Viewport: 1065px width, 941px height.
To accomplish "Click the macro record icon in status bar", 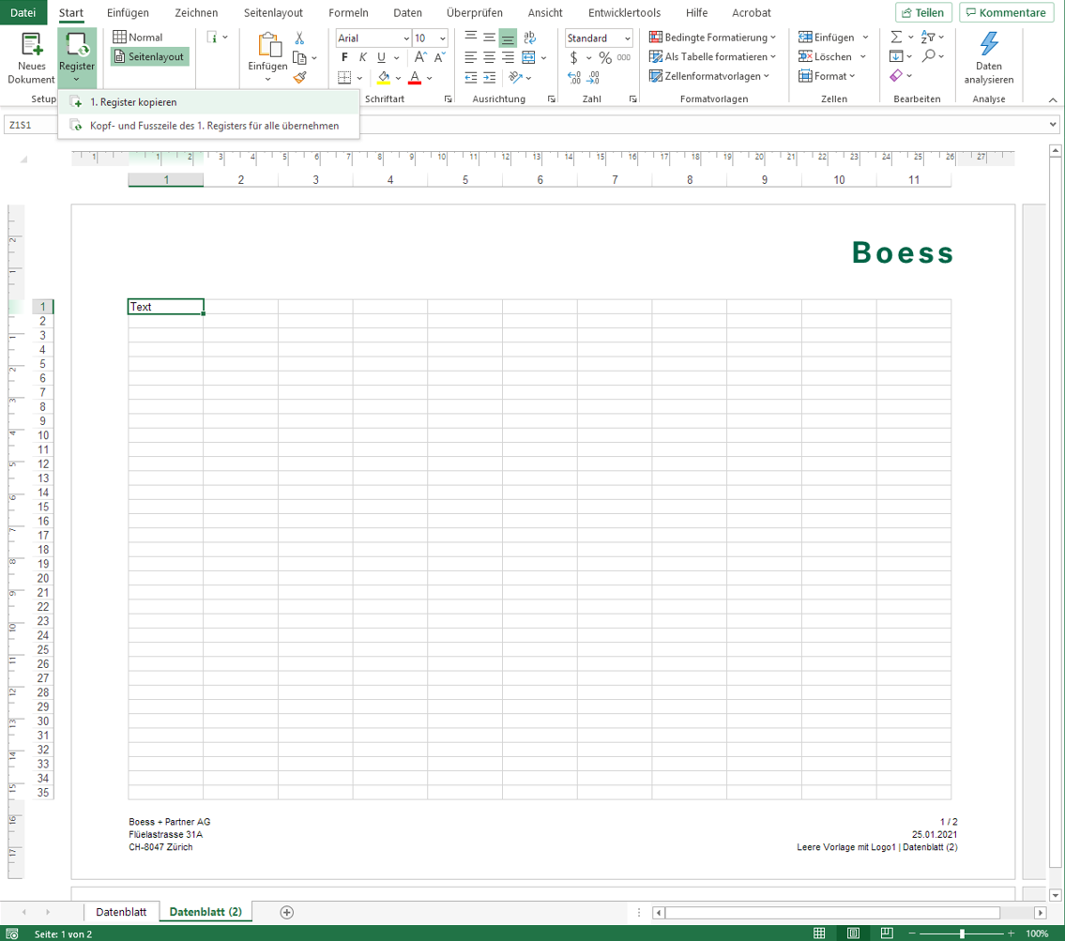I will click(12, 934).
